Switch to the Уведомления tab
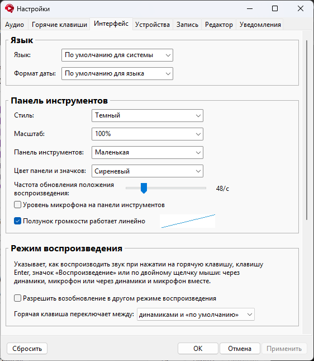The image size is (314, 361). 260,25
